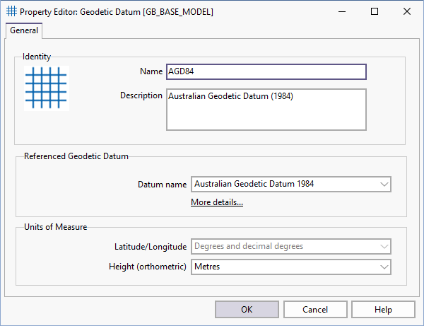Click the Description label
This screenshot has height=326, width=424.
click(141, 95)
